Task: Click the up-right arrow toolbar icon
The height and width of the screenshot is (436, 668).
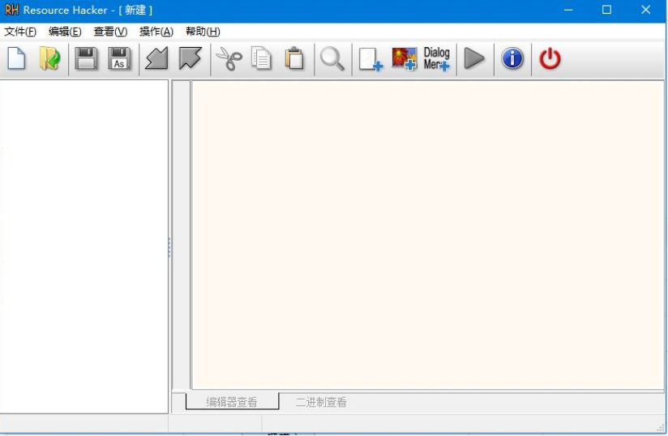Action: pos(190,59)
